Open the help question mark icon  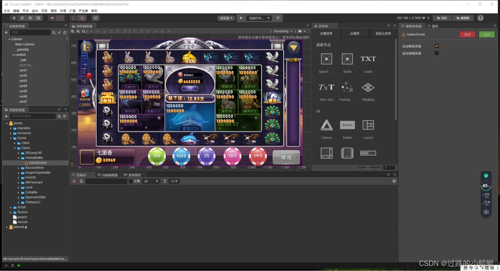(x=480, y=18)
